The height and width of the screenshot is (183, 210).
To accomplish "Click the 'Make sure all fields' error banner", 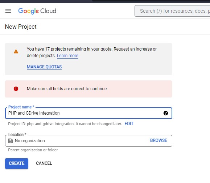I will 88,89.
